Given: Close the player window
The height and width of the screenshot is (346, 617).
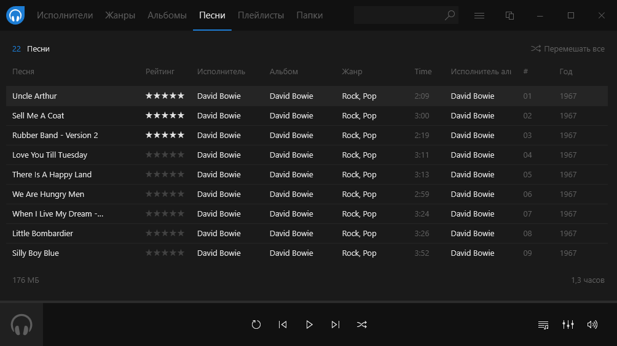Looking at the screenshot, I should tap(601, 15).
